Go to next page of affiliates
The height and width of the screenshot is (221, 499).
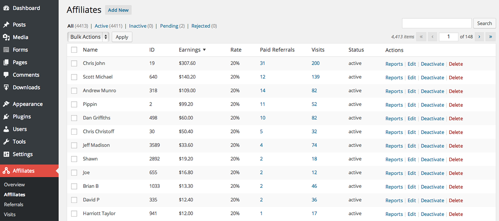(x=479, y=37)
